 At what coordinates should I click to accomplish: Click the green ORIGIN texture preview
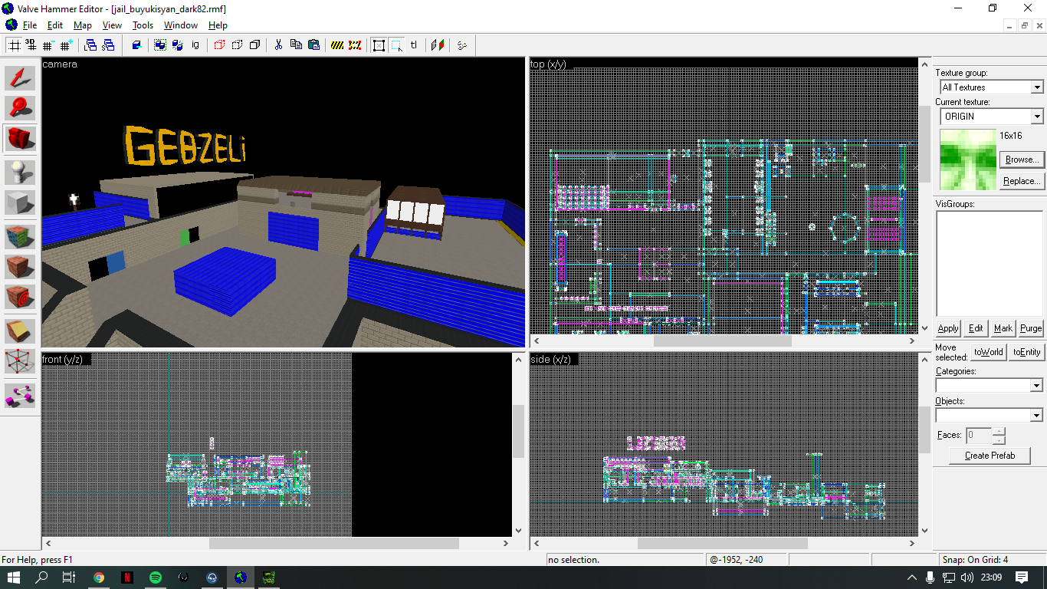(x=968, y=160)
